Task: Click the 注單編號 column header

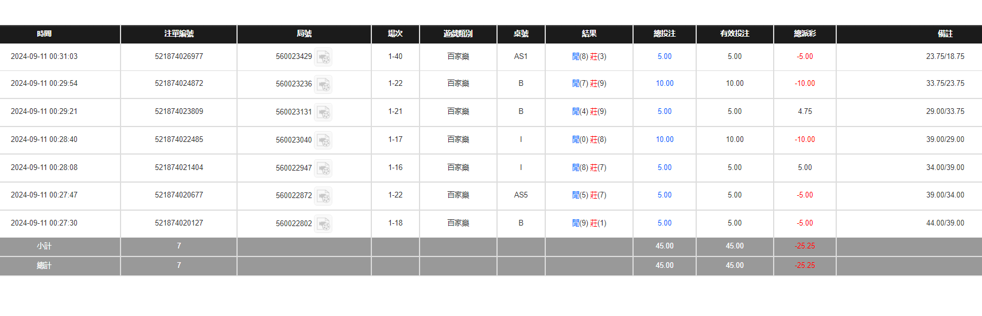Action: (x=178, y=34)
